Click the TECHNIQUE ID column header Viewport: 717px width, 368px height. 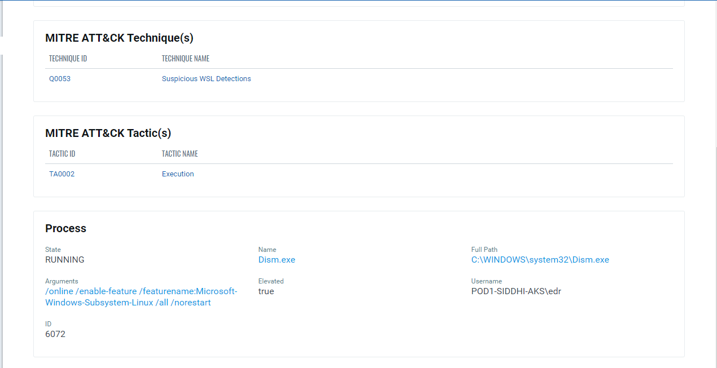[x=68, y=59]
